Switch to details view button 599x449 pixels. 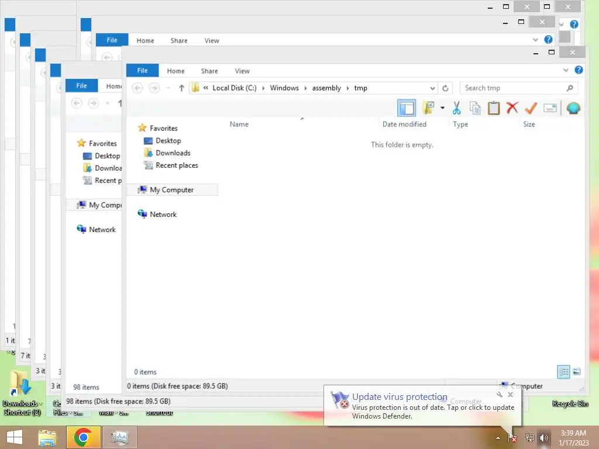coord(563,371)
